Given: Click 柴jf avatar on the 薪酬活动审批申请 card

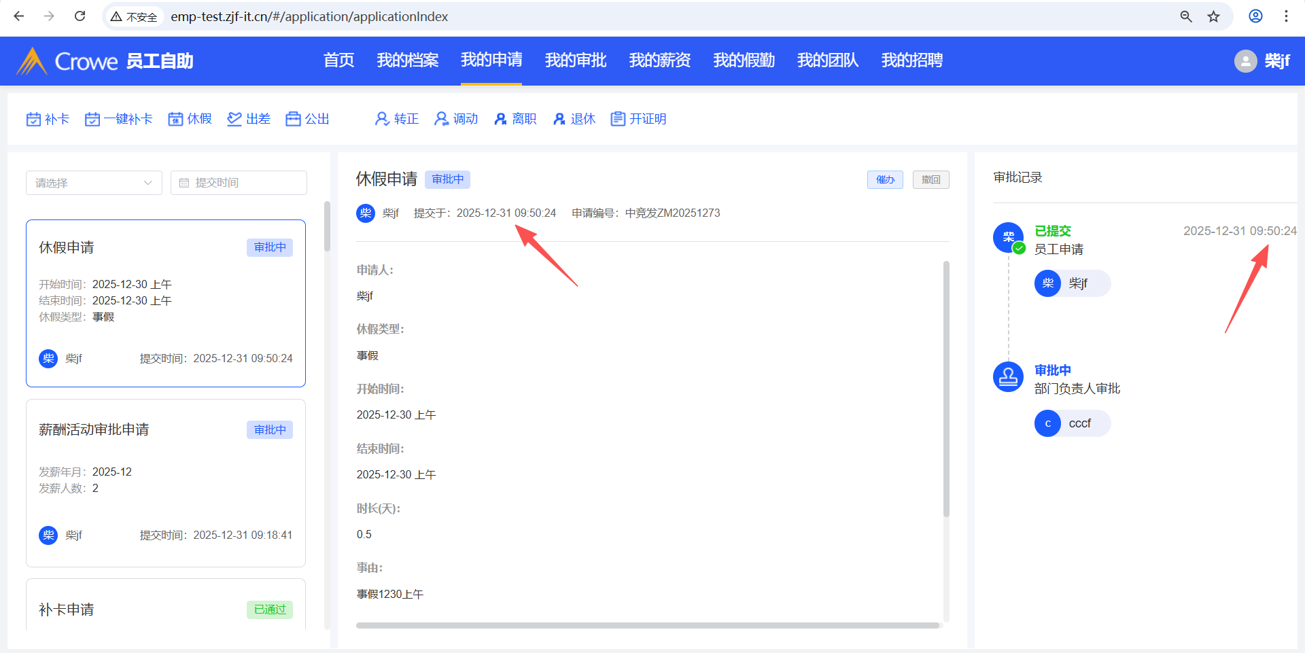Looking at the screenshot, I should click(x=48, y=535).
